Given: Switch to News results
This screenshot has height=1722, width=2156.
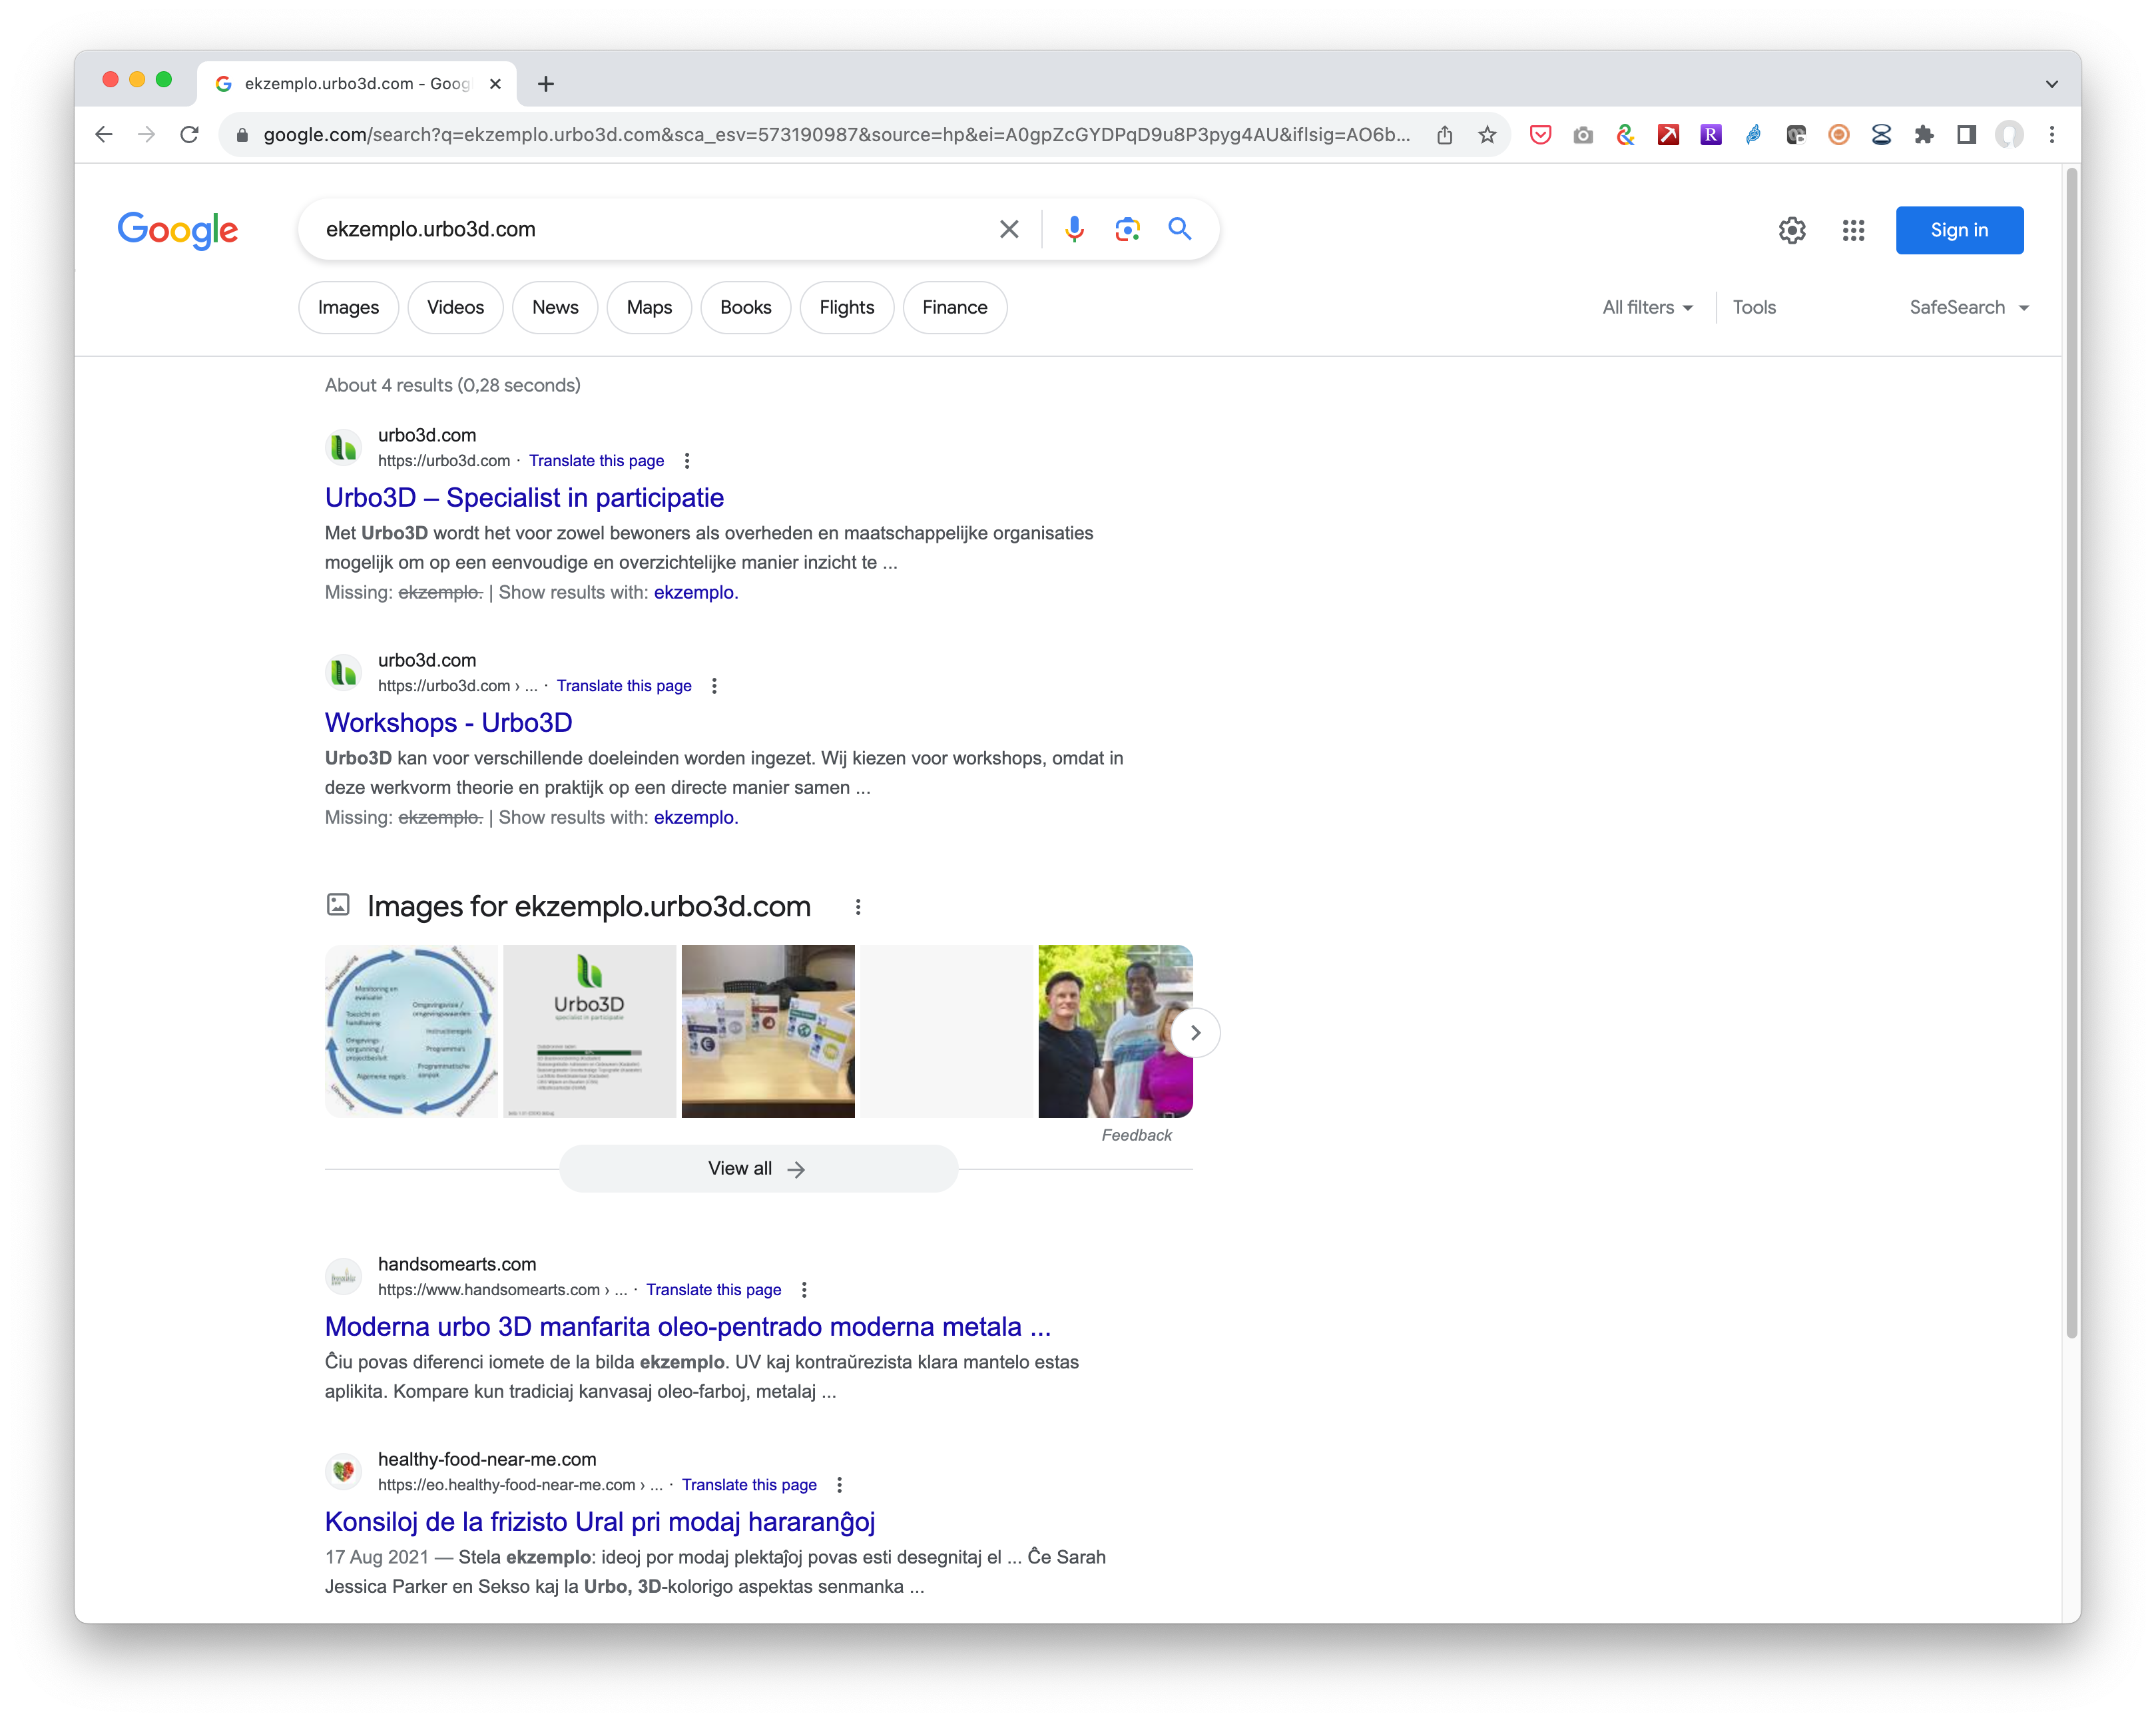Looking at the screenshot, I should [555, 307].
